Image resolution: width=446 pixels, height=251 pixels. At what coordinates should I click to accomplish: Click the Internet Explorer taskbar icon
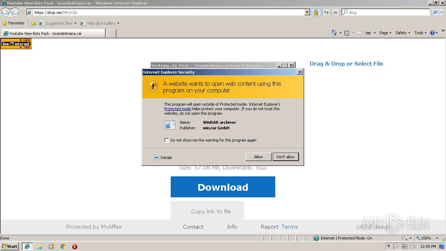pyautogui.click(x=27, y=246)
